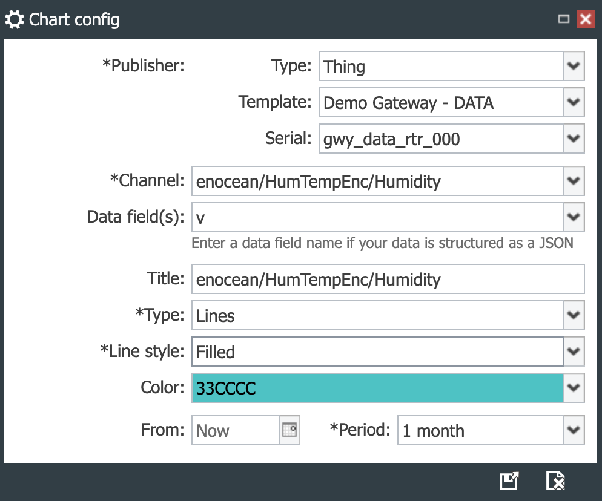Click the cancel document icon
Viewport: 602px width, 501px height.
click(555, 480)
